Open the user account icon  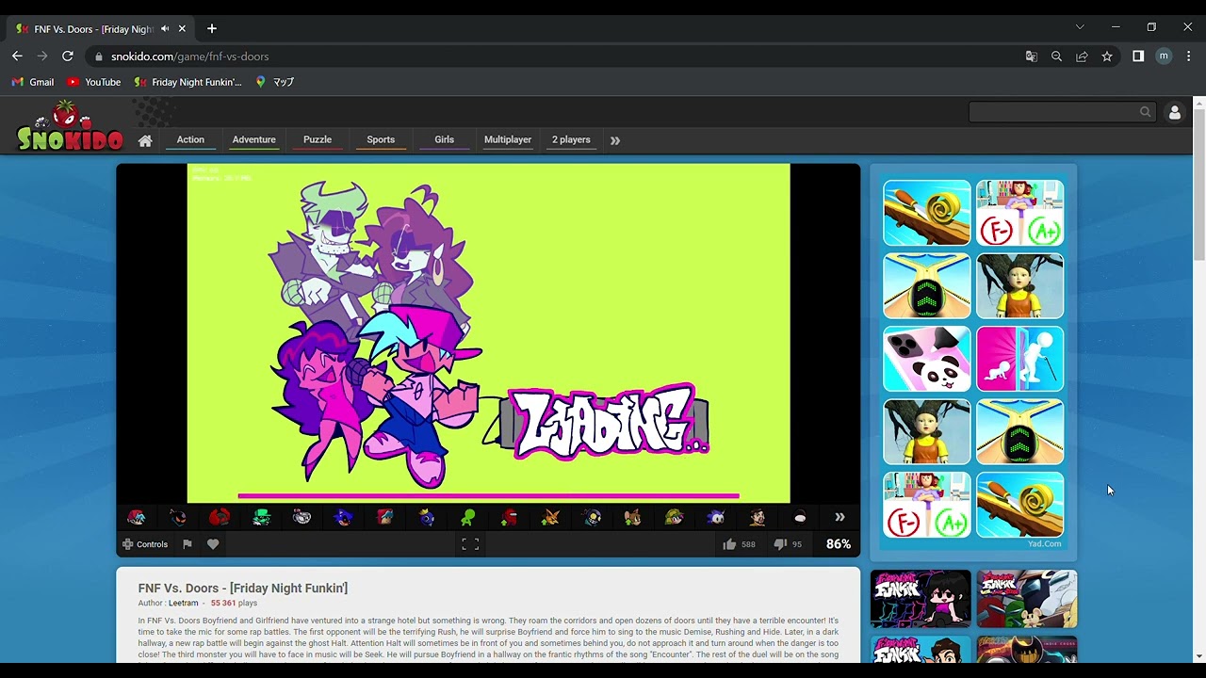pos(1174,112)
